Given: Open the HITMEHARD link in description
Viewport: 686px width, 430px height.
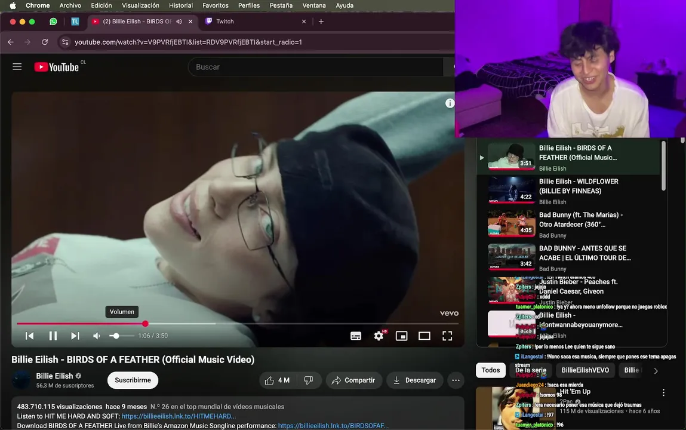Looking at the screenshot, I should point(179,416).
